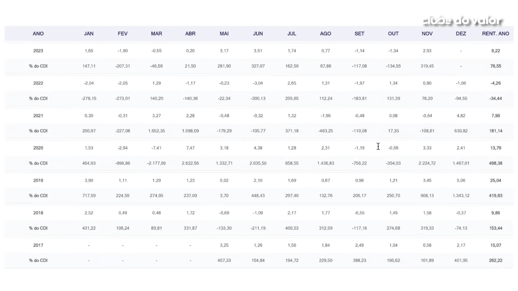Click the -7,41 value for March 2020
Image resolution: width=518 pixels, height=291 pixels.
[156, 148]
